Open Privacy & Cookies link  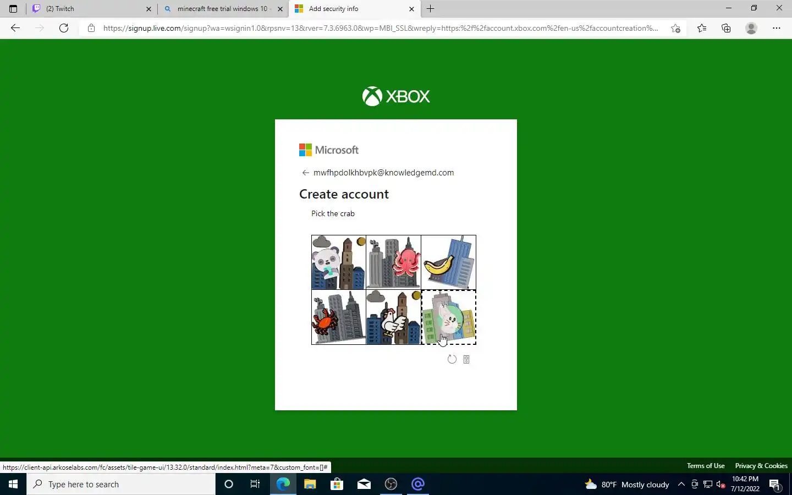click(x=761, y=466)
